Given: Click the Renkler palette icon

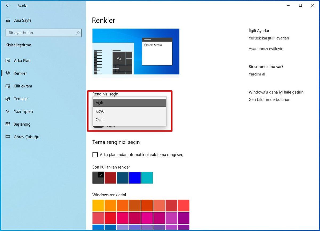Looking at the screenshot, I should 8,73.
